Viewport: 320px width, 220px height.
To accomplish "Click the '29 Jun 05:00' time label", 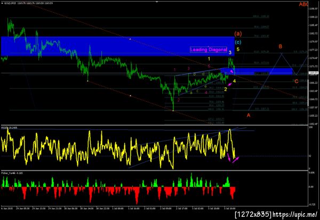I will [x=23, y=209].
